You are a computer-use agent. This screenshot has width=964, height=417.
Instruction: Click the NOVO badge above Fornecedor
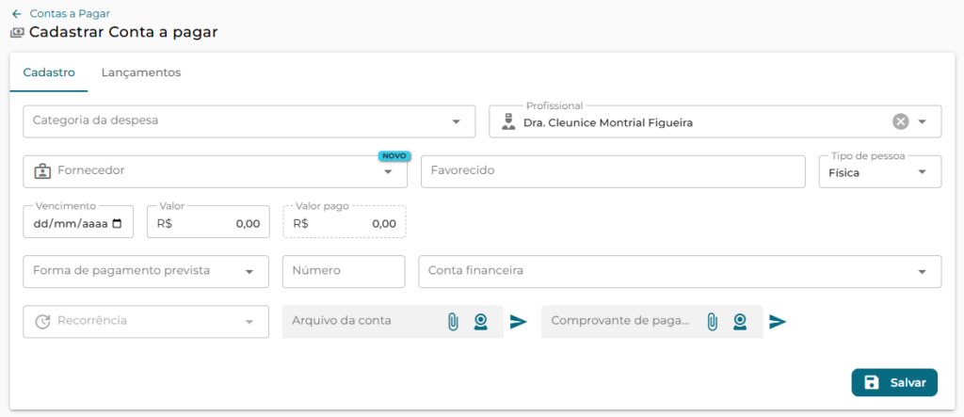(394, 156)
